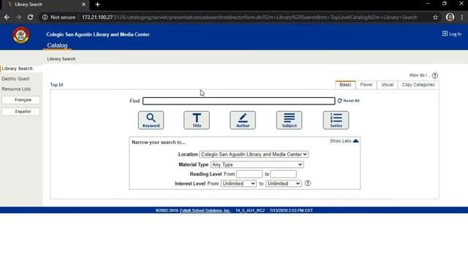Click the Log In link text

coord(455,34)
